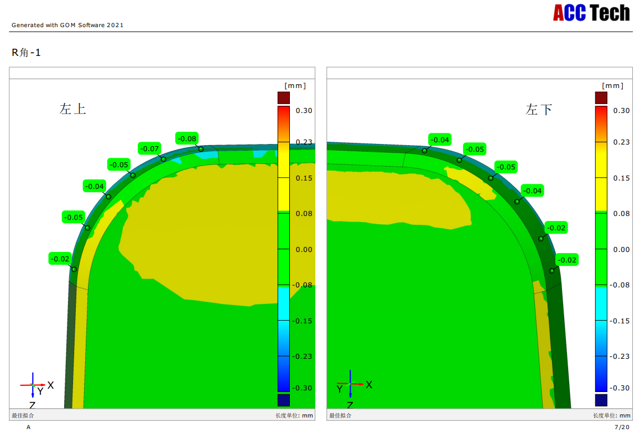Click the left panel color scale bar

click(283, 249)
